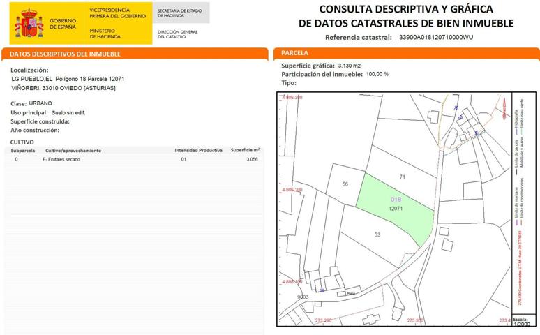
Task: Click the Dirección General del Catastro label
Action: coord(179,34)
